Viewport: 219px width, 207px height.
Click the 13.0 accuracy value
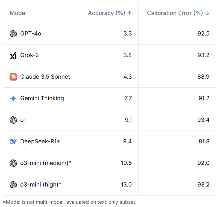click(x=126, y=185)
